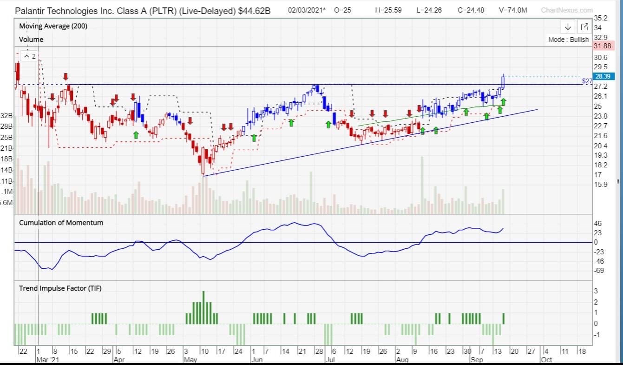Viewport: 623px width, 365px height.
Task: Click the 35.2 price axis value
Action: (x=601, y=18)
